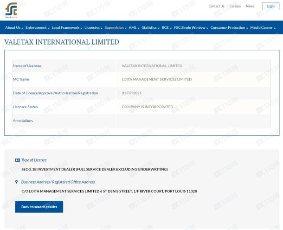
Task: Expand FSC Single Window menu
Action: point(191,28)
